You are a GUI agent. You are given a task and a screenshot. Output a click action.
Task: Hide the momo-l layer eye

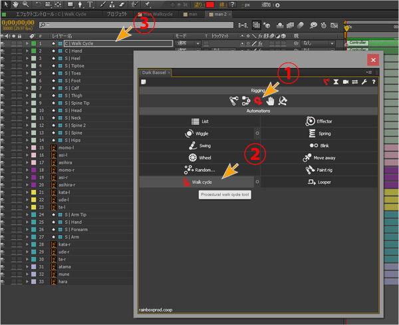pos(3,147)
